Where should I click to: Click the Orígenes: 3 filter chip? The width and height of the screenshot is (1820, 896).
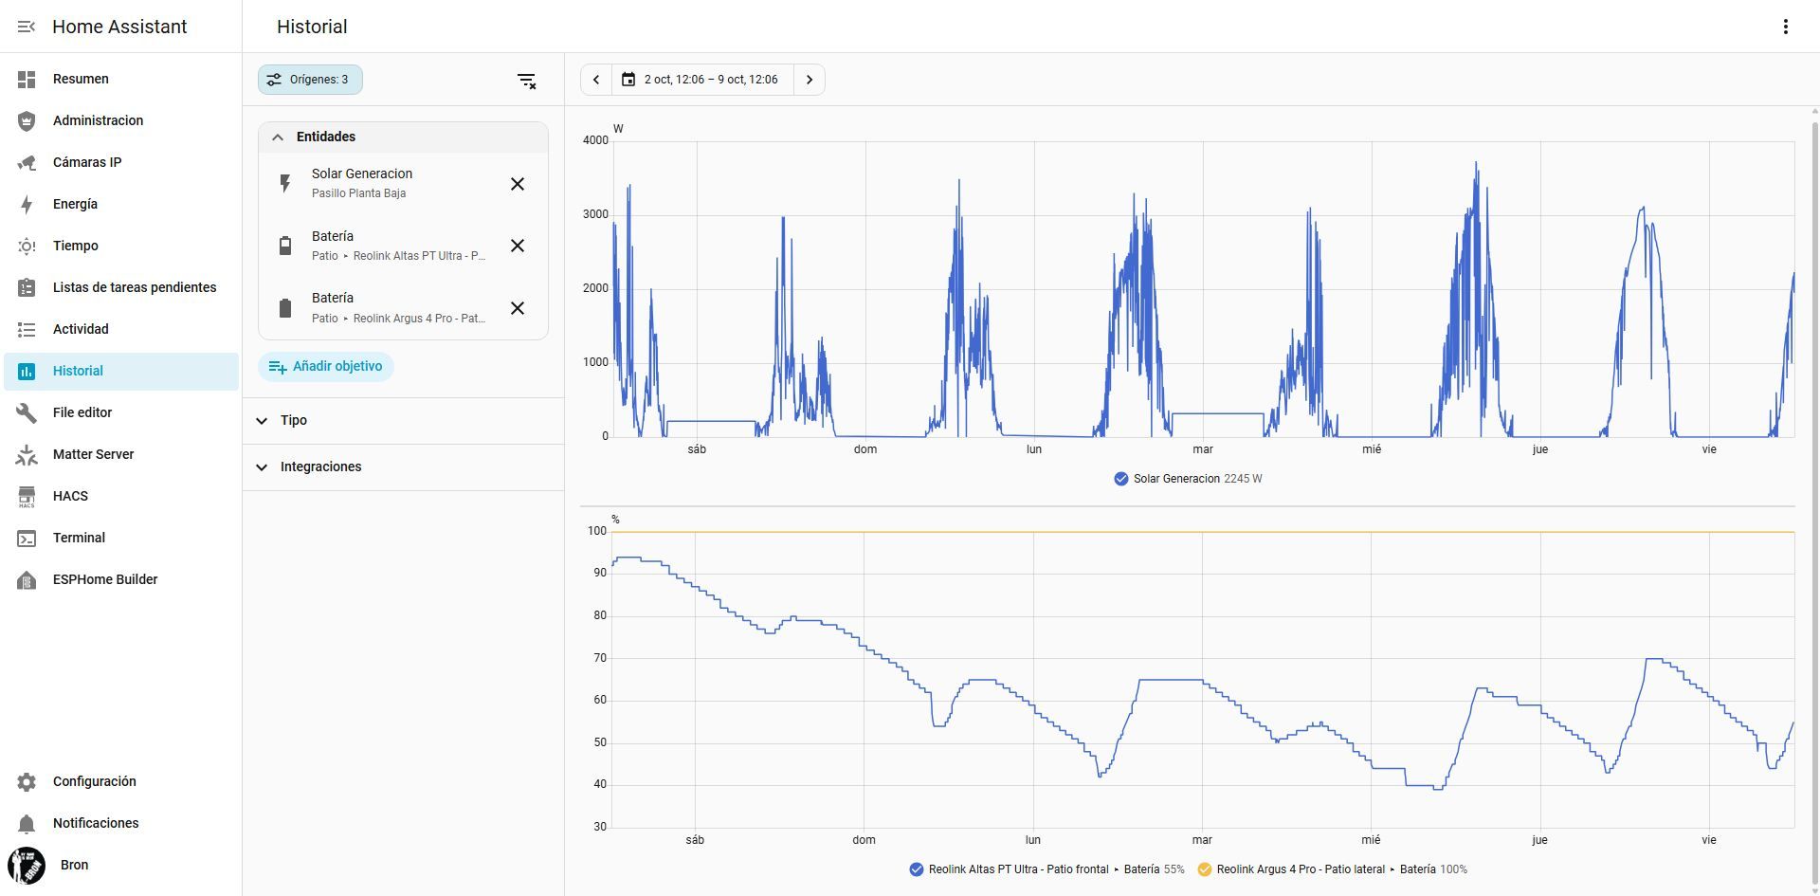point(310,80)
